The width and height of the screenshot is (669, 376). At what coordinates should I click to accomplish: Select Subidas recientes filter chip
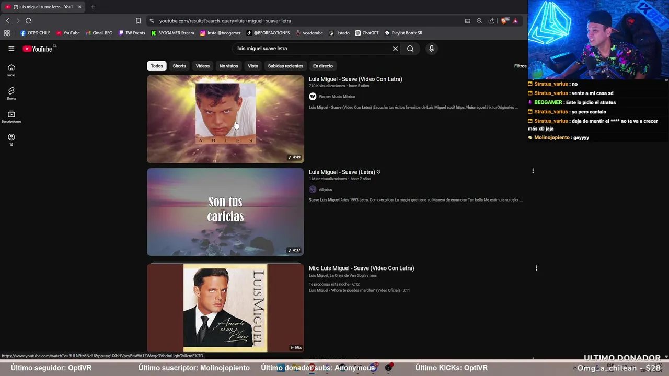point(285,66)
